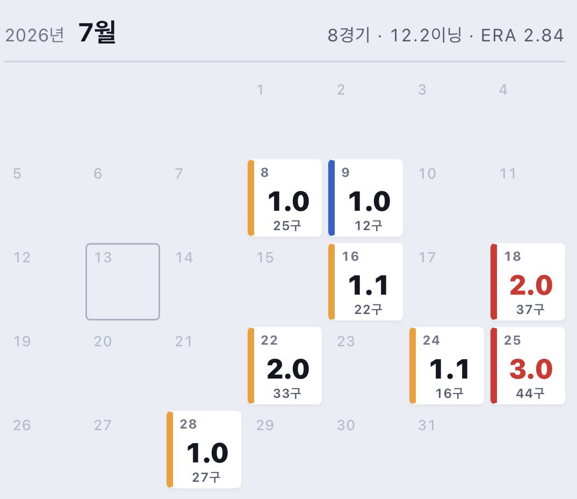The image size is (577, 499).
Task: Click the ERA 2.84 summary text
Action: coord(522,35)
